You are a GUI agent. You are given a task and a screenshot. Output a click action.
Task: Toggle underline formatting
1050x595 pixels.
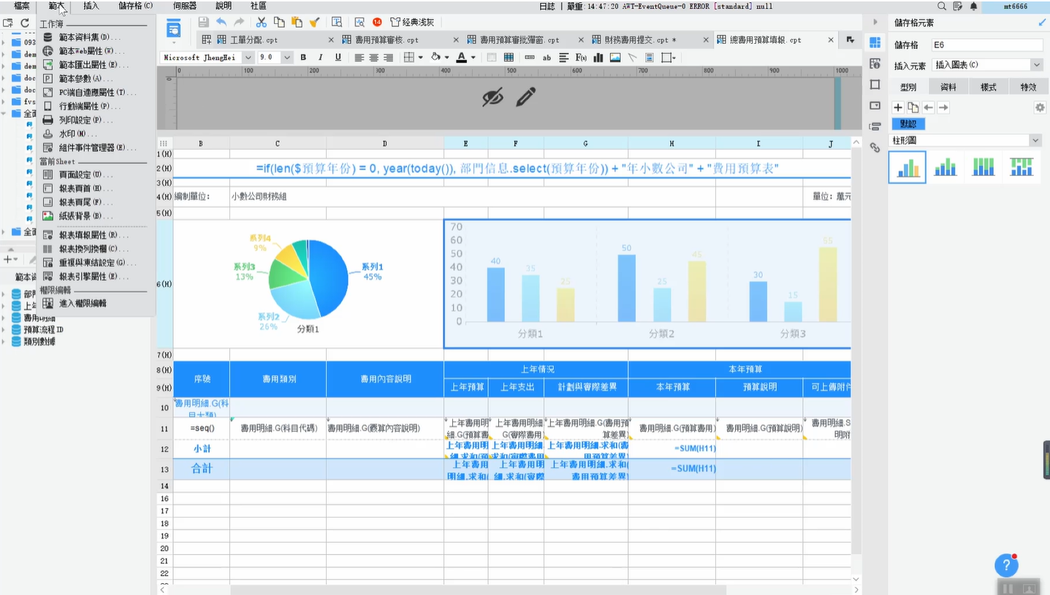point(338,57)
